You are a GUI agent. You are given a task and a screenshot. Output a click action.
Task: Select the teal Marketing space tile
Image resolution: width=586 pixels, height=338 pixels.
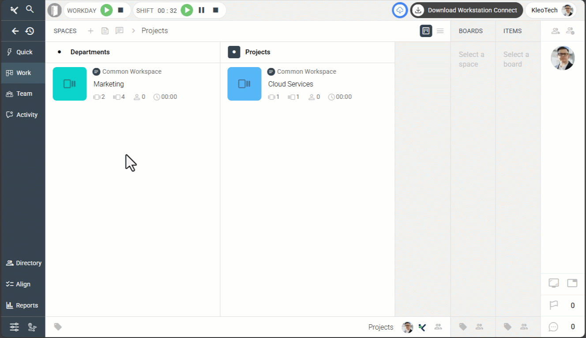[70, 84]
